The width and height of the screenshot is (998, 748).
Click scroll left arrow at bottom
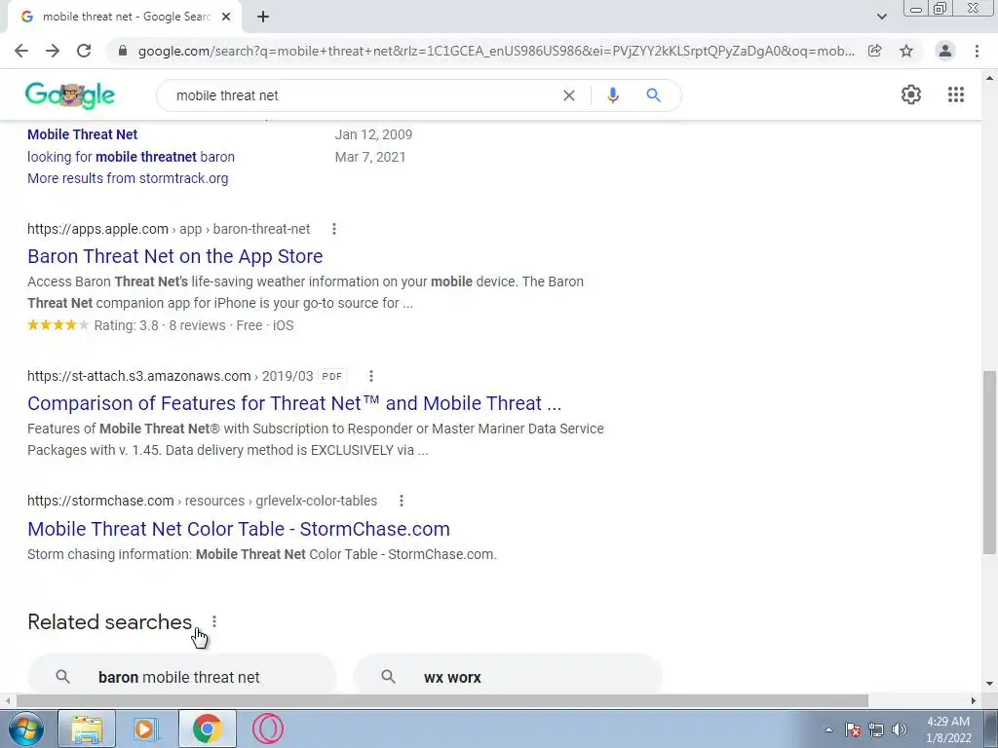[x=7, y=701]
